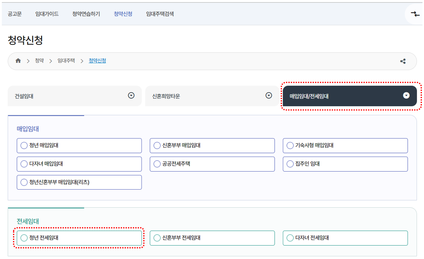This screenshot has height=259, width=424.
Task: Open the quick menu arrow at top right
Action: pyautogui.click(x=416, y=14)
